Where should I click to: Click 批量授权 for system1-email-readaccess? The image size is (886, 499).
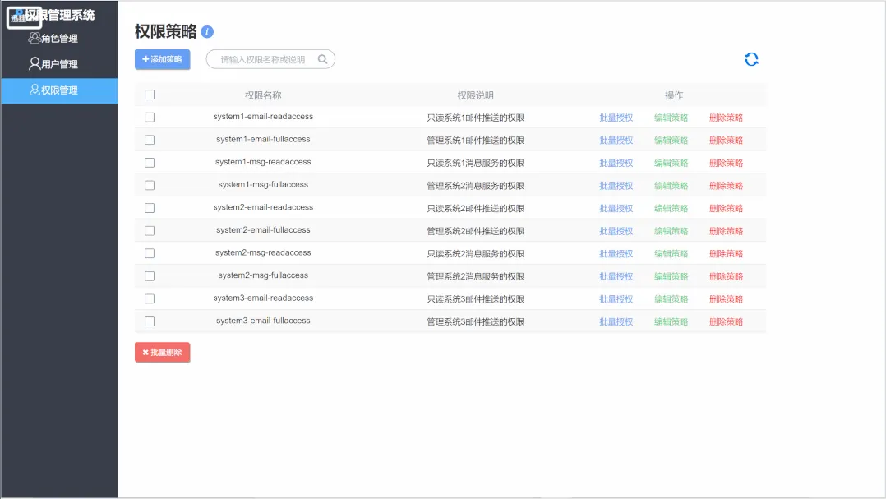(x=616, y=118)
